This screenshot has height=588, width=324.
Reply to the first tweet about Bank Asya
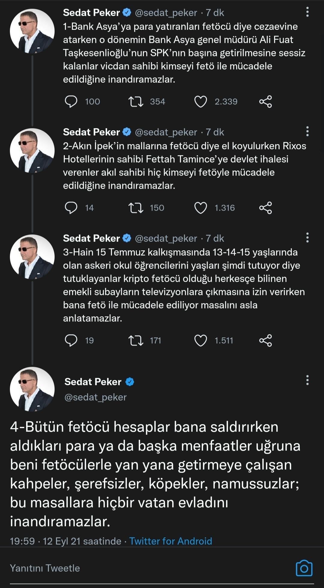click(x=71, y=101)
